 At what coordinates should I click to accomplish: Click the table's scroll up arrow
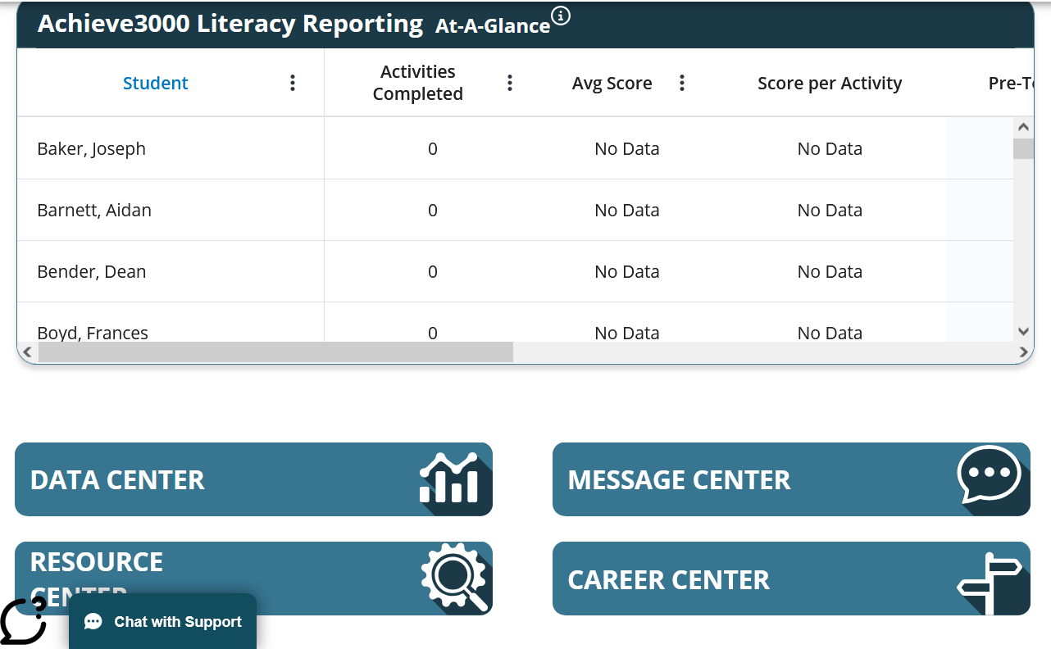point(1022,127)
